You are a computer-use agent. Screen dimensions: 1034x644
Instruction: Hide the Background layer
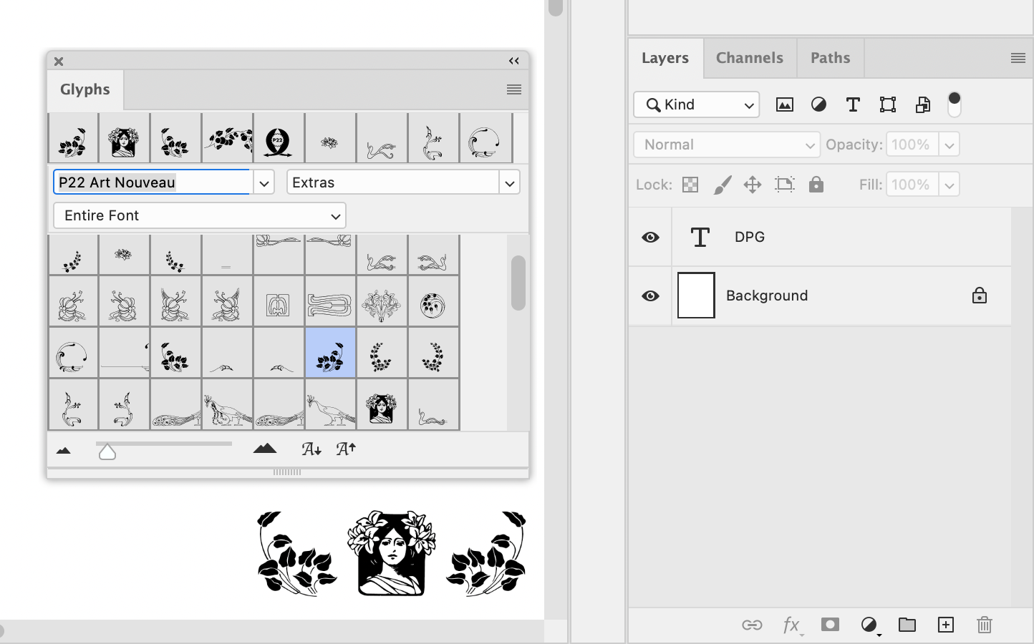pyautogui.click(x=650, y=296)
